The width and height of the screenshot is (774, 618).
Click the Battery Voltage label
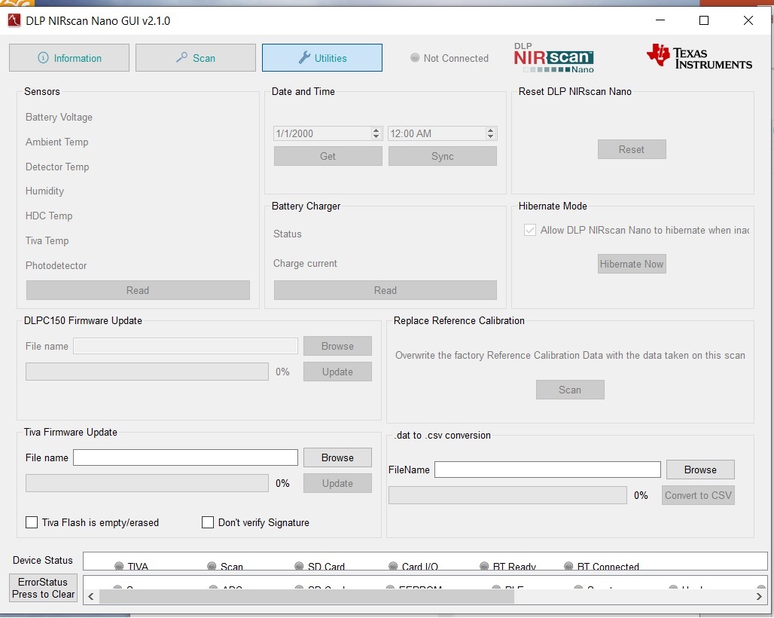click(x=59, y=117)
